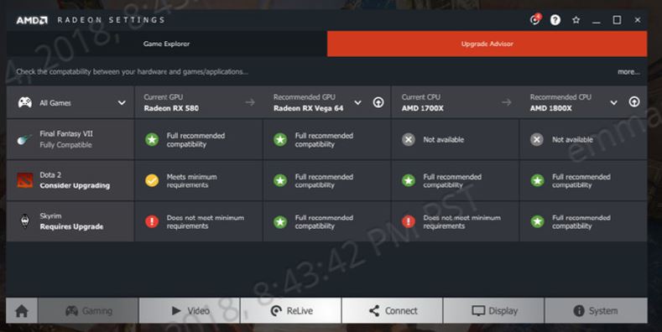Image resolution: width=662 pixels, height=332 pixels.
Task: Open the ReLive section
Action: click(291, 311)
